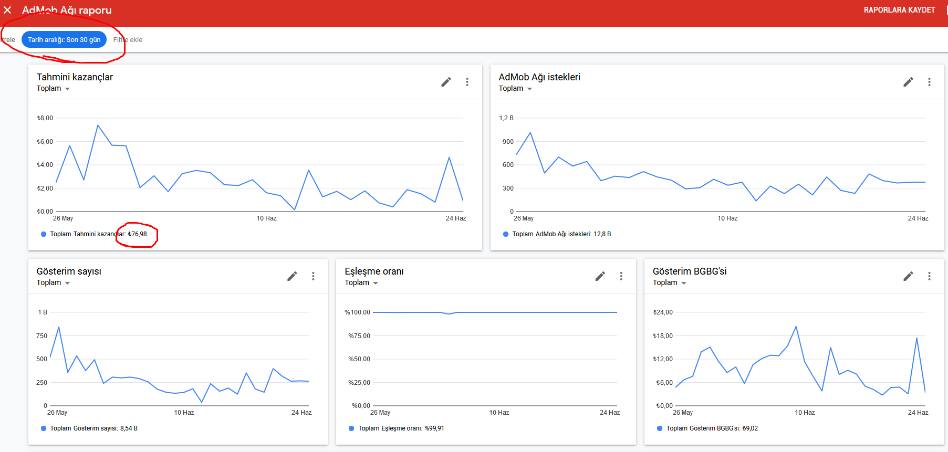This screenshot has width=948, height=452.
Task: Close the AdMob Ağı raporu view
Action: (x=7, y=10)
